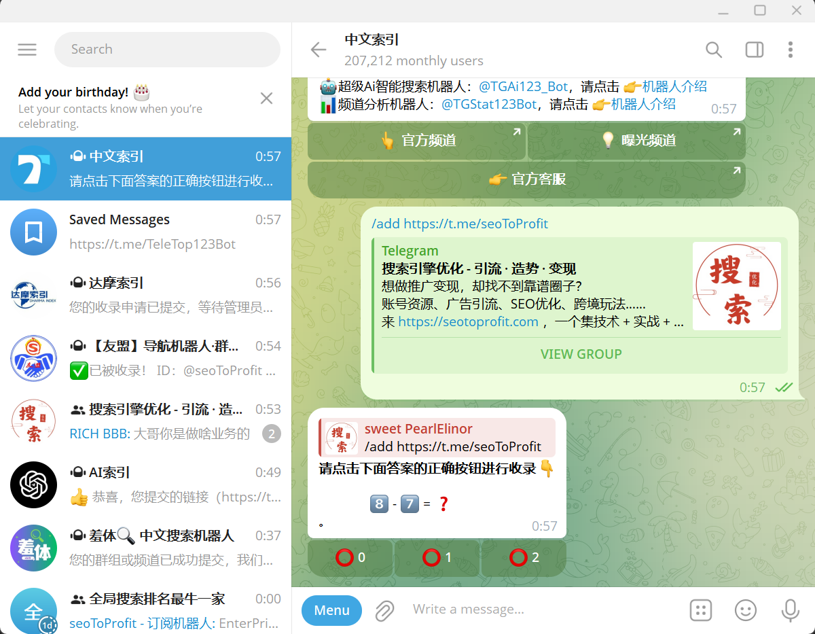Image resolution: width=815 pixels, height=634 pixels.
Task: Toggle the right info sidebar panel
Action: pos(754,50)
